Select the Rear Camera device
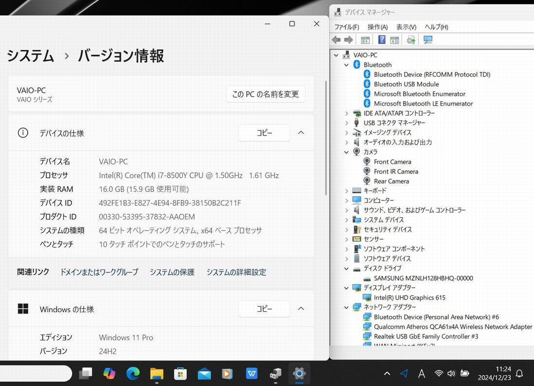 (391, 181)
